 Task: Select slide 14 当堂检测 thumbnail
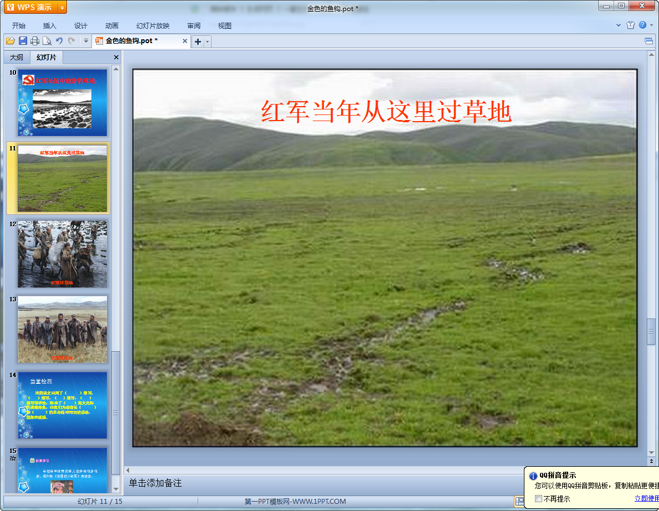(62, 405)
